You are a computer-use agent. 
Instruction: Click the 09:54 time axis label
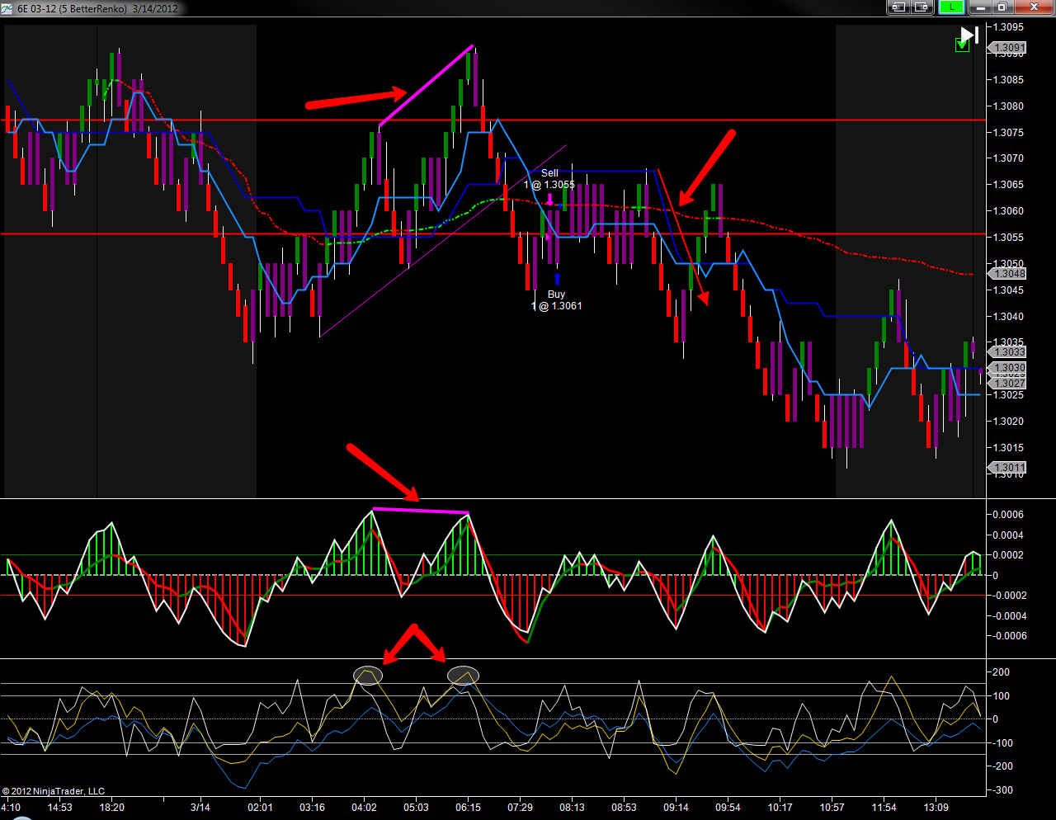pyautogui.click(x=728, y=808)
